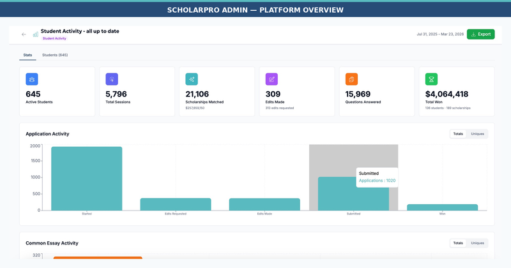Click the Total Sessions cursor icon

pyautogui.click(x=112, y=79)
